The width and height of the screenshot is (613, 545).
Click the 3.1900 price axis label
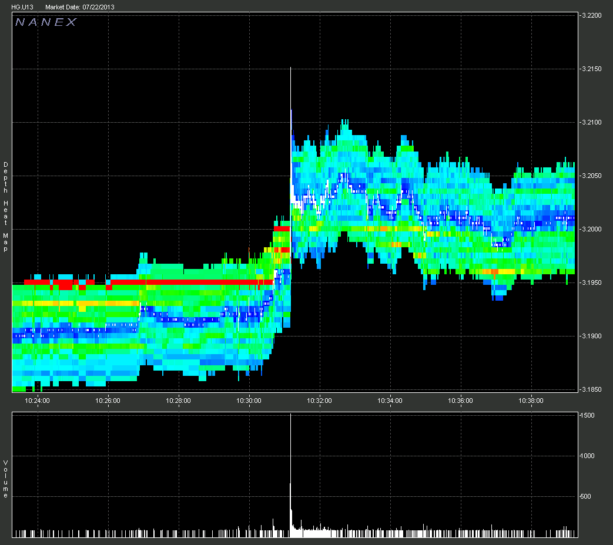point(591,336)
